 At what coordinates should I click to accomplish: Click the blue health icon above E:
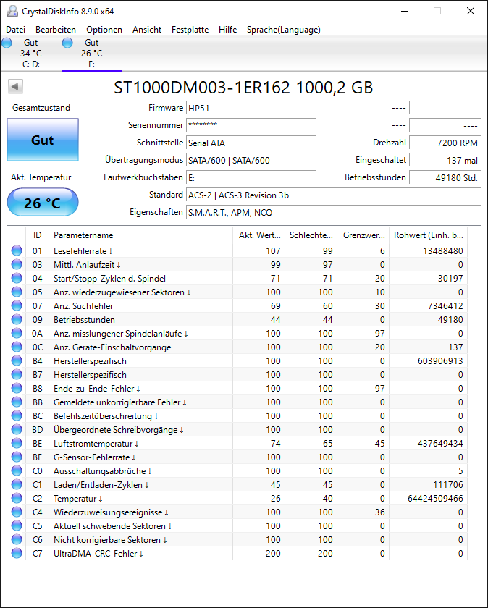[67, 43]
